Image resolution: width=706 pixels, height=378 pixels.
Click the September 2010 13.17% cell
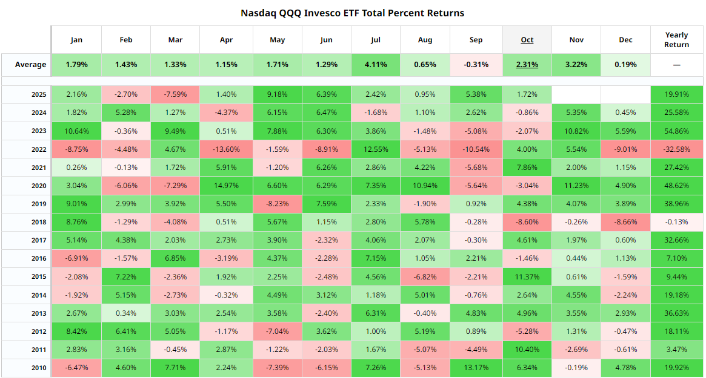[476, 367]
